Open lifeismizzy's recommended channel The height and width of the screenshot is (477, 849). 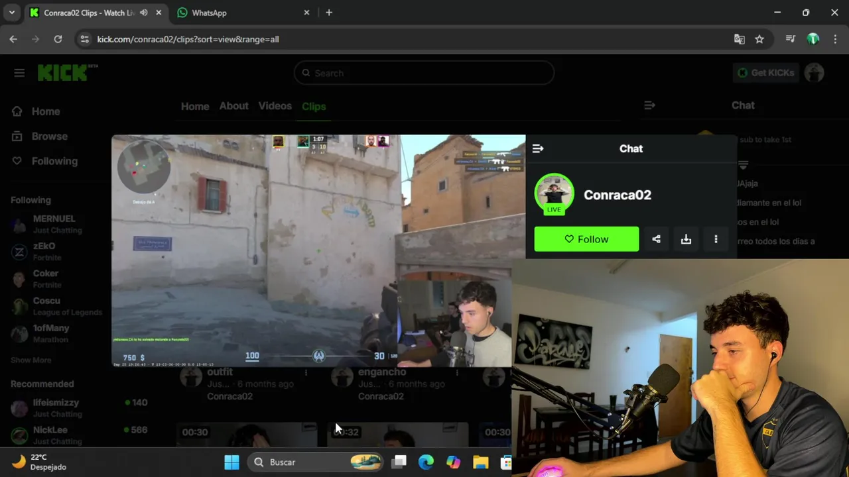[80, 407]
